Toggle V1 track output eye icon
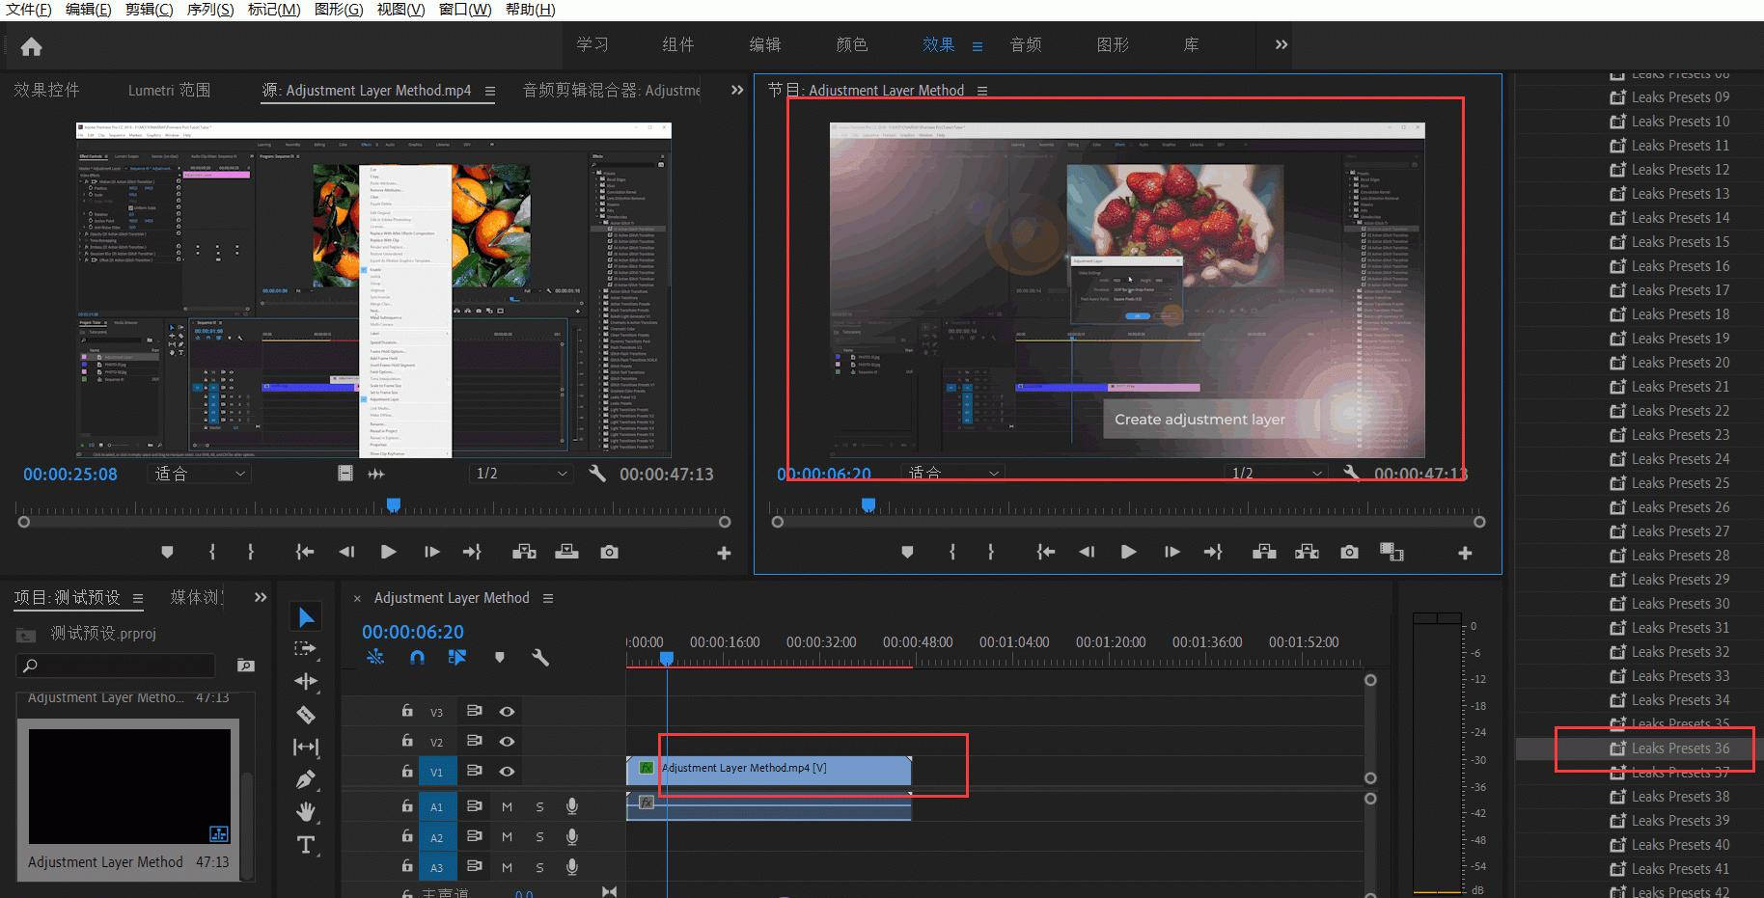Image resolution: width=1764 pixels, height=898 pixels. pos(507,772)
